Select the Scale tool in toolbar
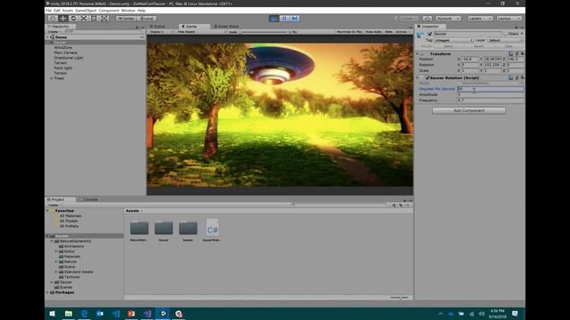Screen dimensions: 570x320 (84, 18)
